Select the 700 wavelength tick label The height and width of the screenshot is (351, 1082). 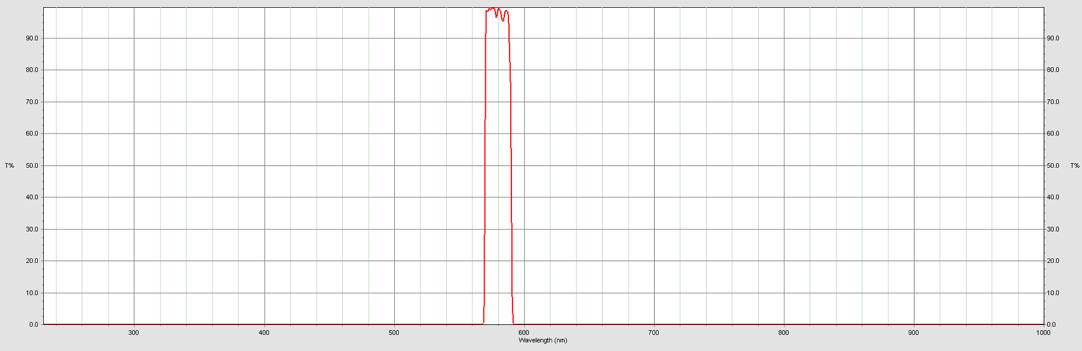[653, 333]
